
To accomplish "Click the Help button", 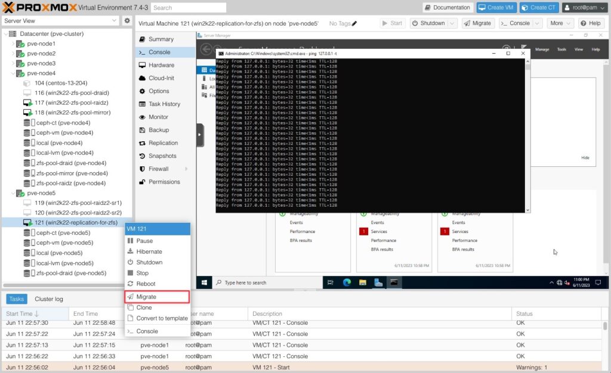I will click(591, 23).
